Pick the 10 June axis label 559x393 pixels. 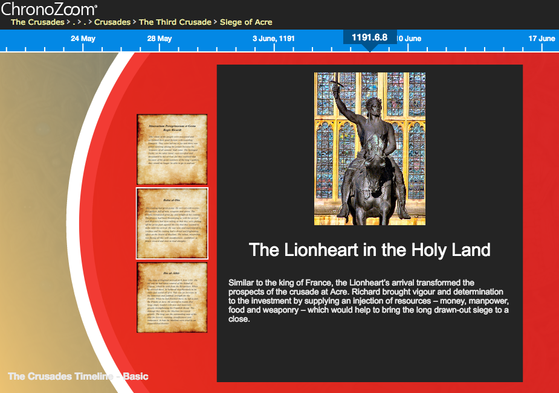coord(410,39)
